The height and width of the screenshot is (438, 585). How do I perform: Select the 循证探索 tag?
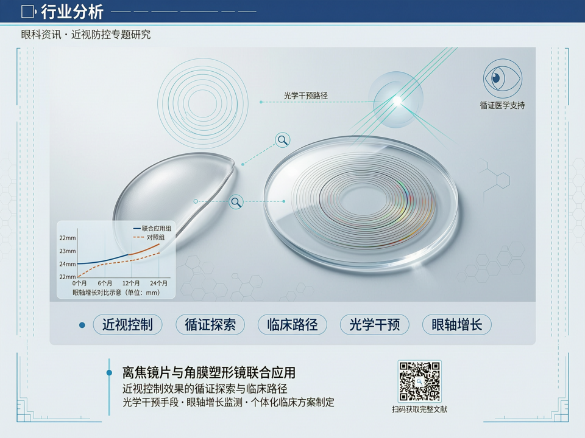[210, 324]
